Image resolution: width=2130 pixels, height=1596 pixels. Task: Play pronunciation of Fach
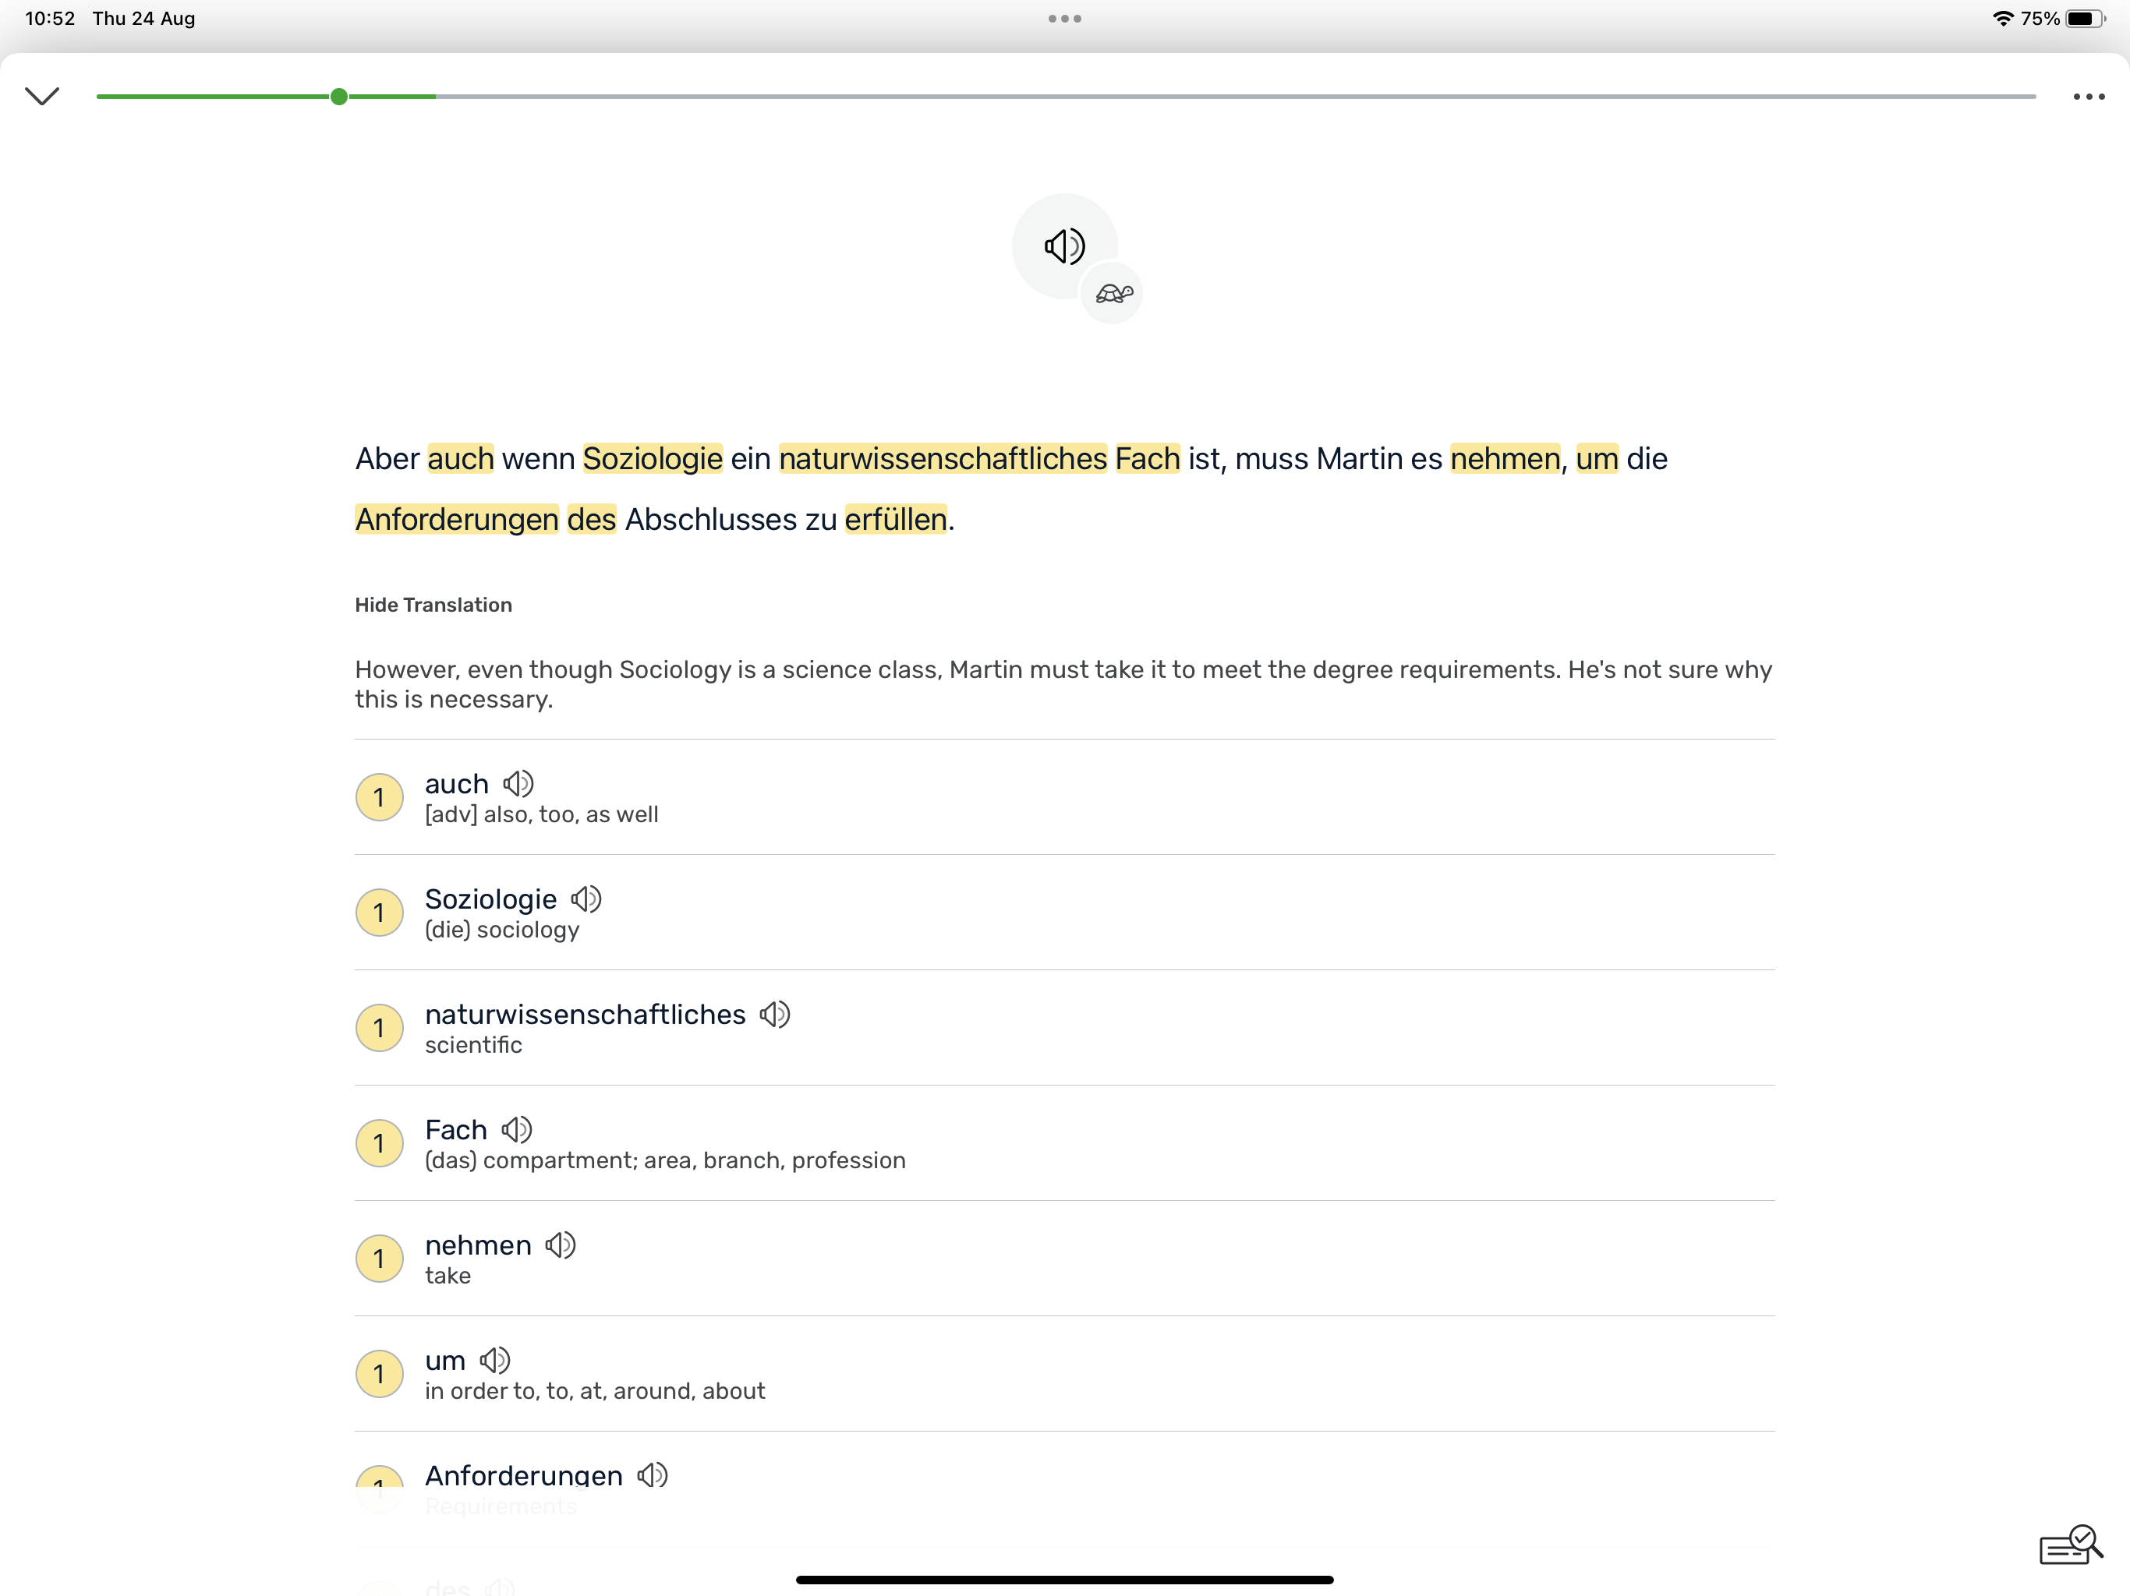[x=516, y=1129]
